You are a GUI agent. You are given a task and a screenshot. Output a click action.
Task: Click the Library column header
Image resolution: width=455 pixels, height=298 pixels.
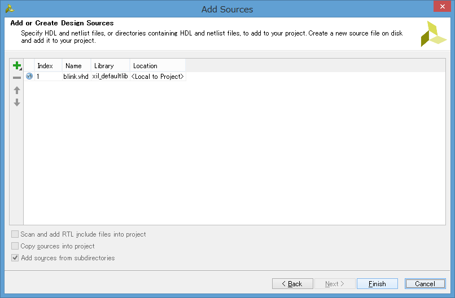(110, 66)
